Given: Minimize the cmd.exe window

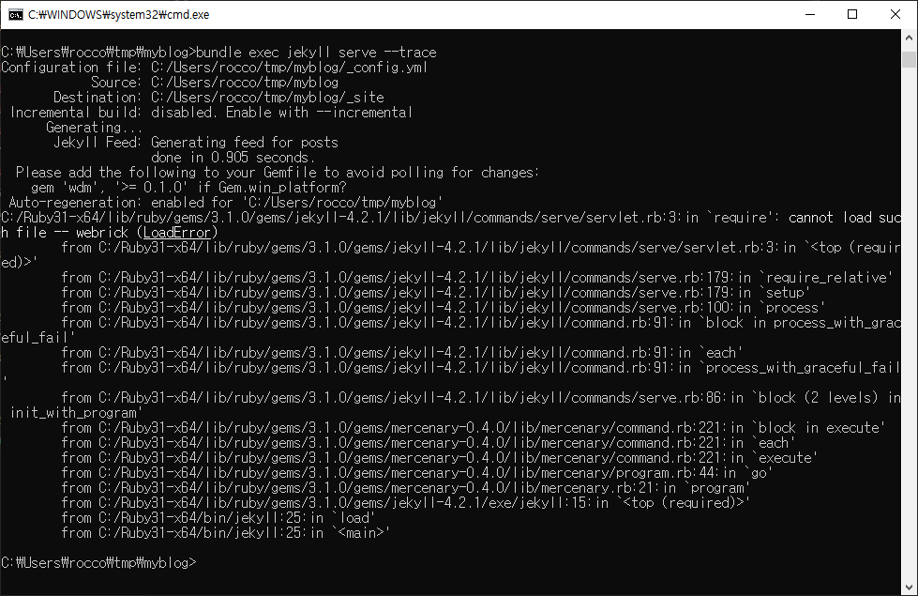Looking at the screenshot, I should click(x=808, y=14).
